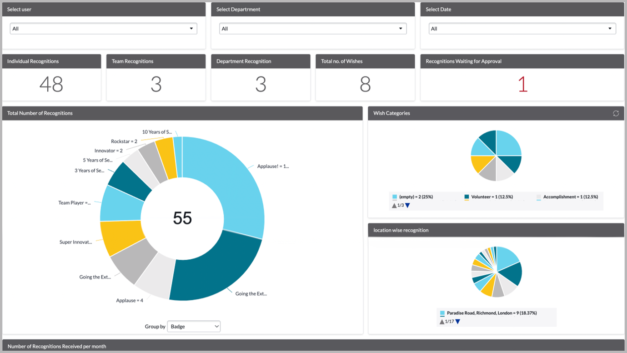Open the Select Department dropdown
The image size is (627, 353).
click(313, 29)
